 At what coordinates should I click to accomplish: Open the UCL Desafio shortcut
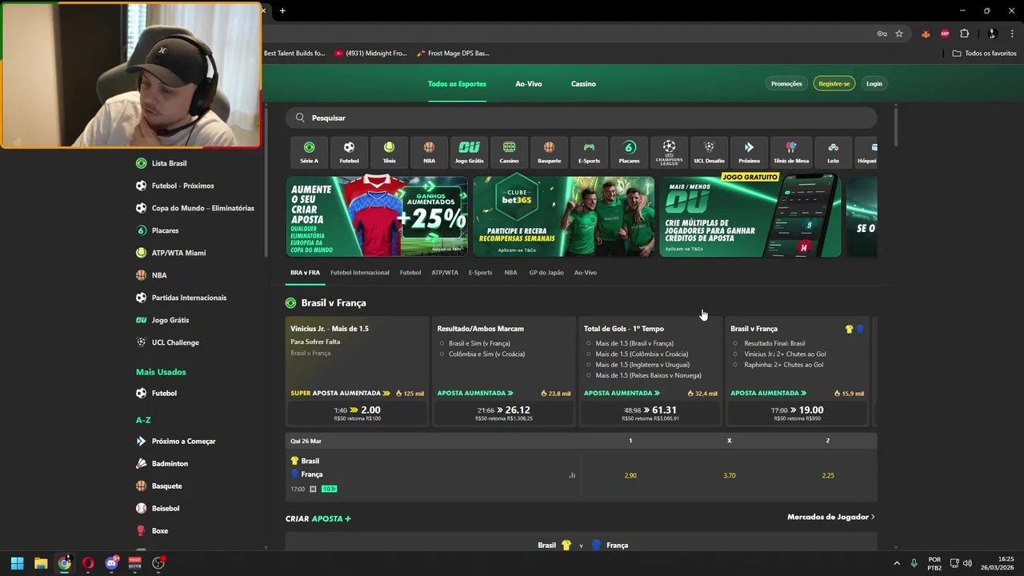pyautogui.click(x=709, y=152)
